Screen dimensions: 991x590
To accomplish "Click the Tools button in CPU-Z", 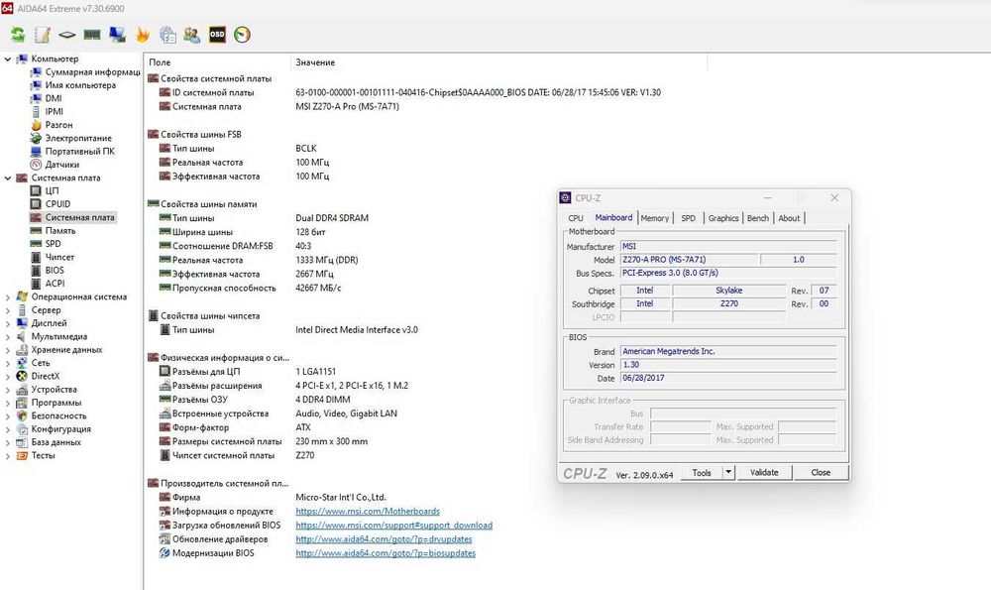I will point(702,472).
